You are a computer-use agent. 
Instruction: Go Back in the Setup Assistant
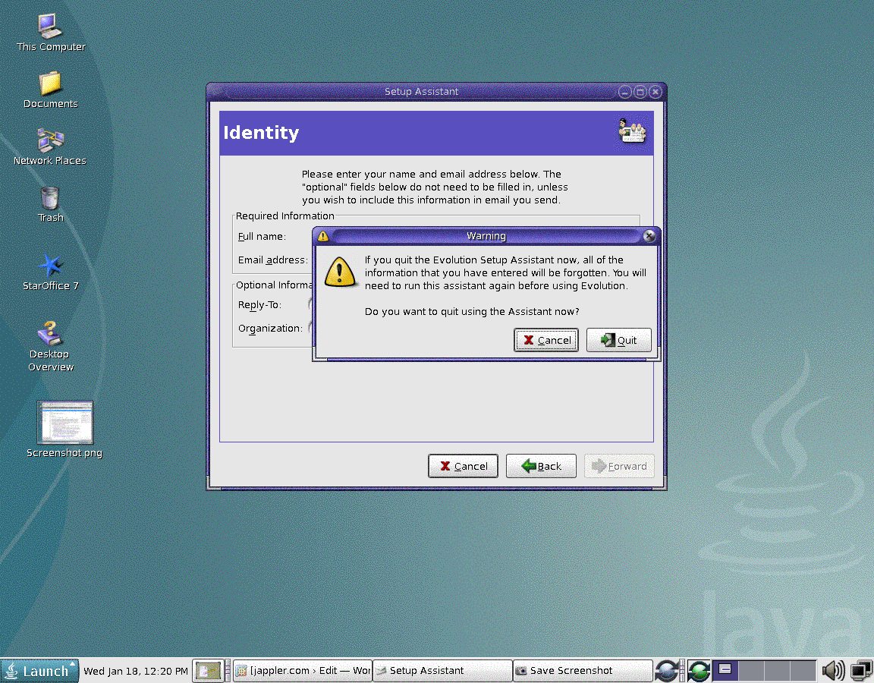click(x=541, y=466)
